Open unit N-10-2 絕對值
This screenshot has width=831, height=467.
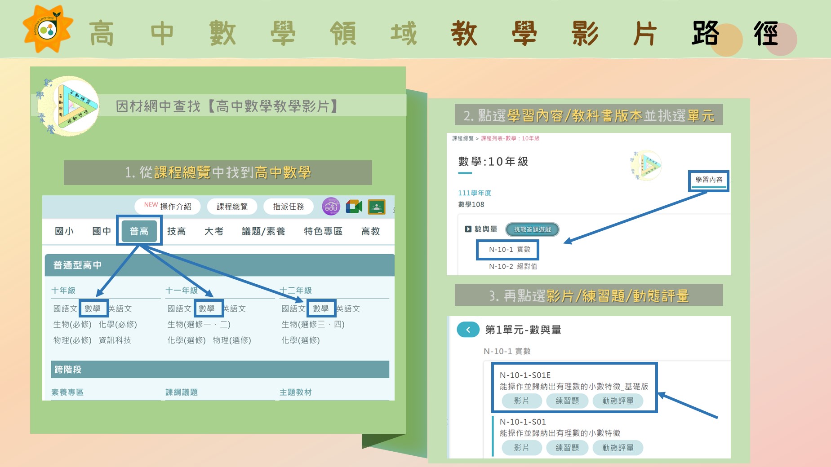coord(513,266)
